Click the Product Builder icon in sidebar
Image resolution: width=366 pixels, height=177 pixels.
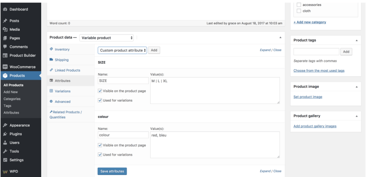coord(5,55)
